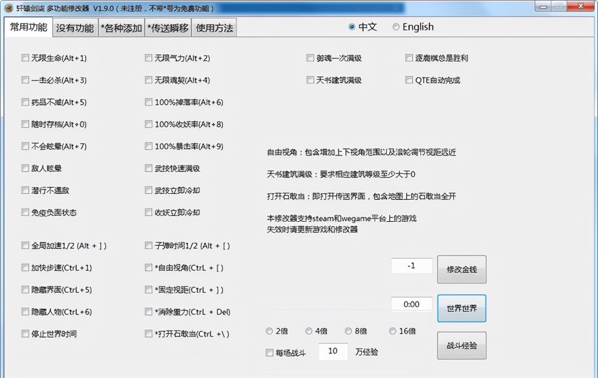Select the 16倍 multiplier
The width and height of the screenshot is (598, 378).
(393, 331)
